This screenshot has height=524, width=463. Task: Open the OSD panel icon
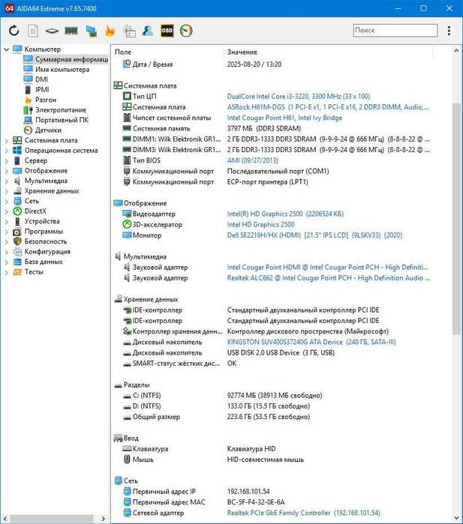coord(167,31)
